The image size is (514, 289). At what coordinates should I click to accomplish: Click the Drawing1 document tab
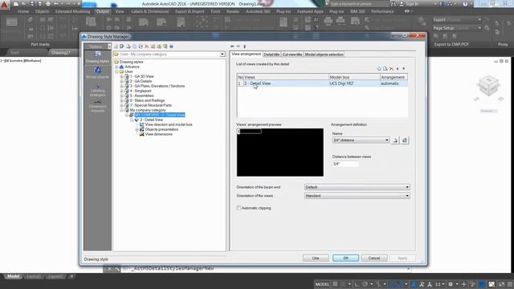coord(61,52)
